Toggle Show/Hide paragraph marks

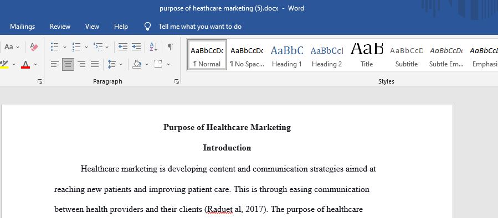pos(171,47)
